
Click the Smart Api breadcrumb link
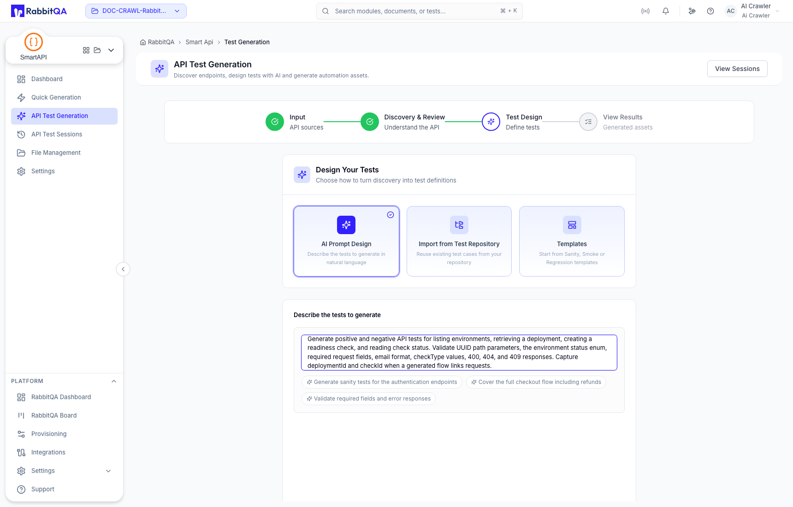(199, 42)
